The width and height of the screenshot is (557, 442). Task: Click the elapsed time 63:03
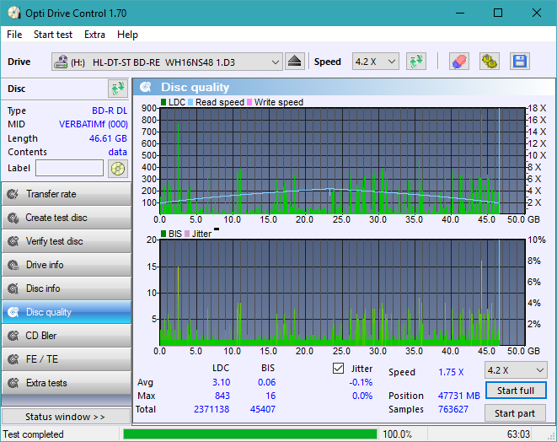click(x=518, y=434)
